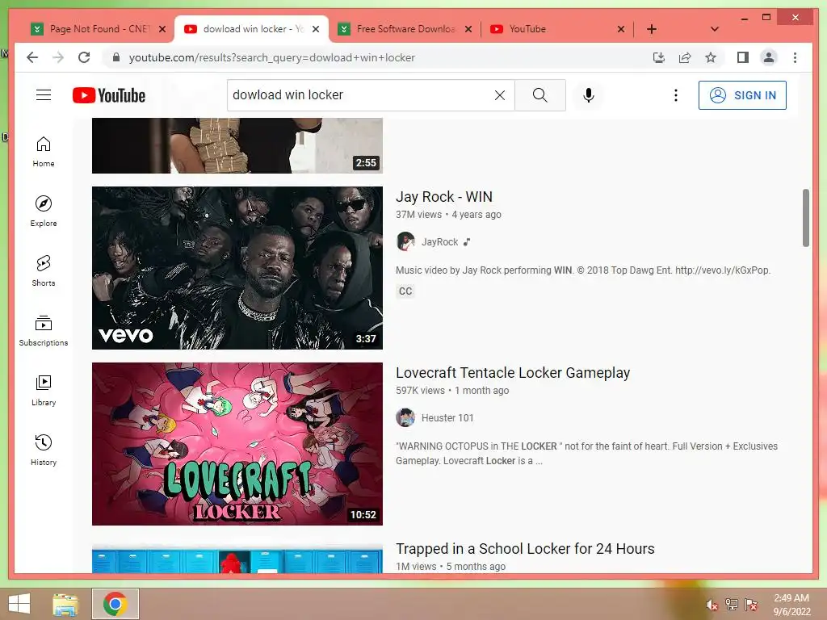This screenshot has height=620, width=827.
Task: Open the Chrome profile avatar
Action: pos(769,57)
